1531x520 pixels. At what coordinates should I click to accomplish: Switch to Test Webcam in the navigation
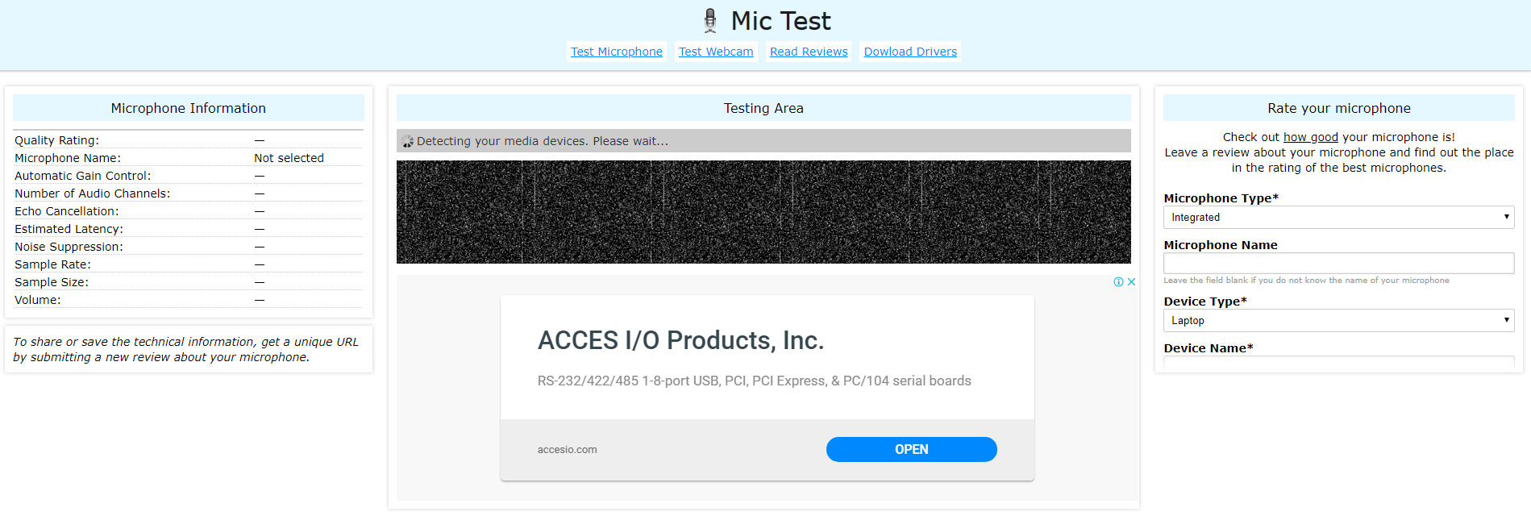coord(715,51)
